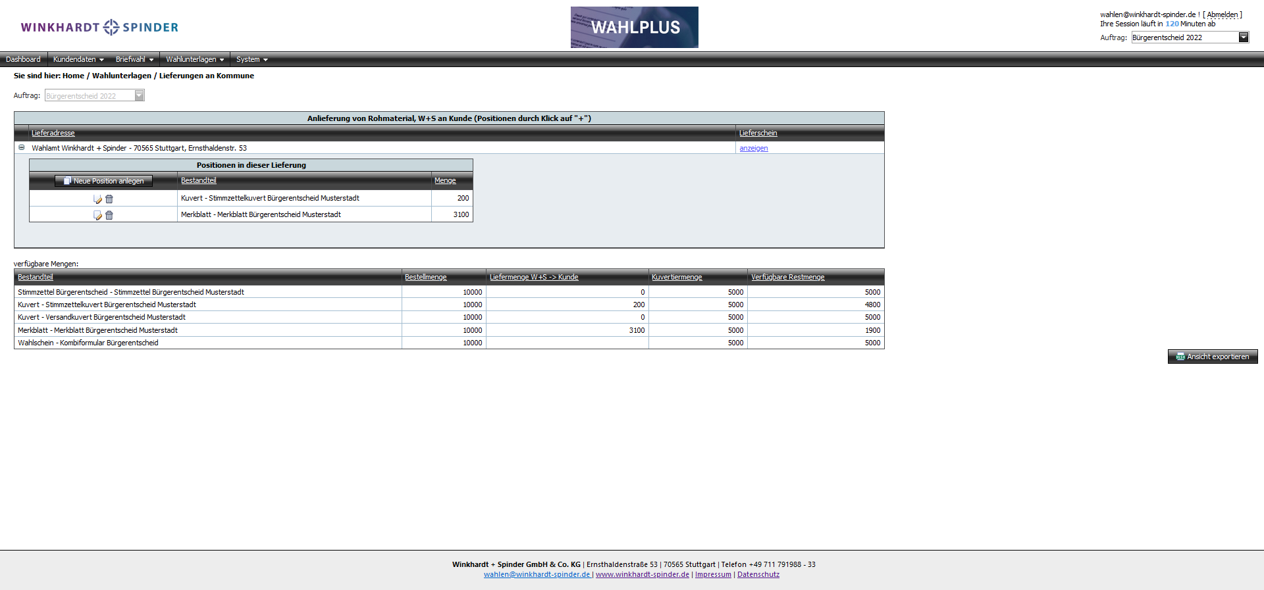The image size is (1264, 590).
Task: Show the Lieferschein via anzeigen link
Action: (753, 148)
